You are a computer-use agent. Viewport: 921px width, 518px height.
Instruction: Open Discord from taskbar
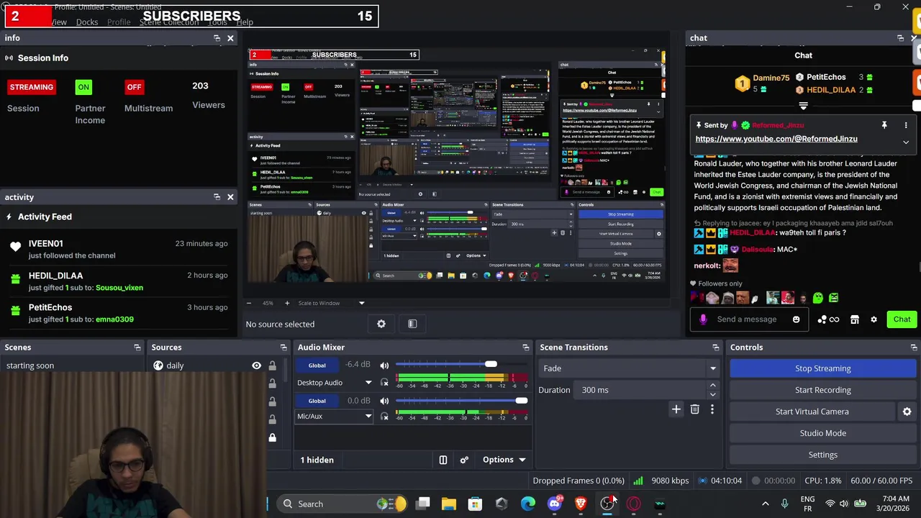tap(554, 504)
